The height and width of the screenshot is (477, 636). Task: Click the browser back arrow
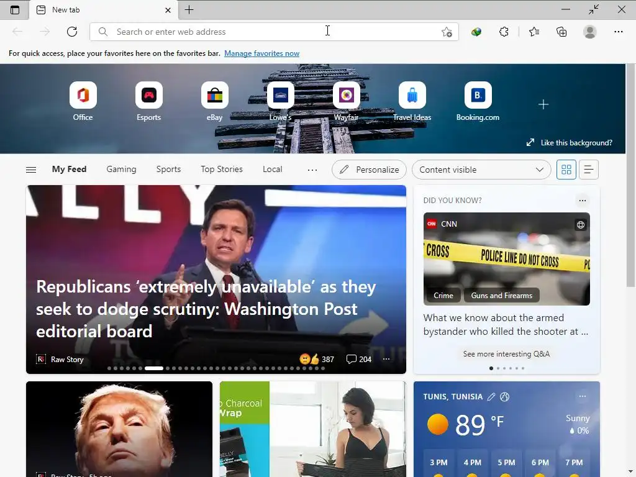point(17,32)
